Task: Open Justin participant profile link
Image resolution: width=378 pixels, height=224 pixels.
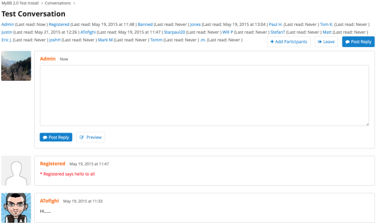Action: [x=6, y=32]
